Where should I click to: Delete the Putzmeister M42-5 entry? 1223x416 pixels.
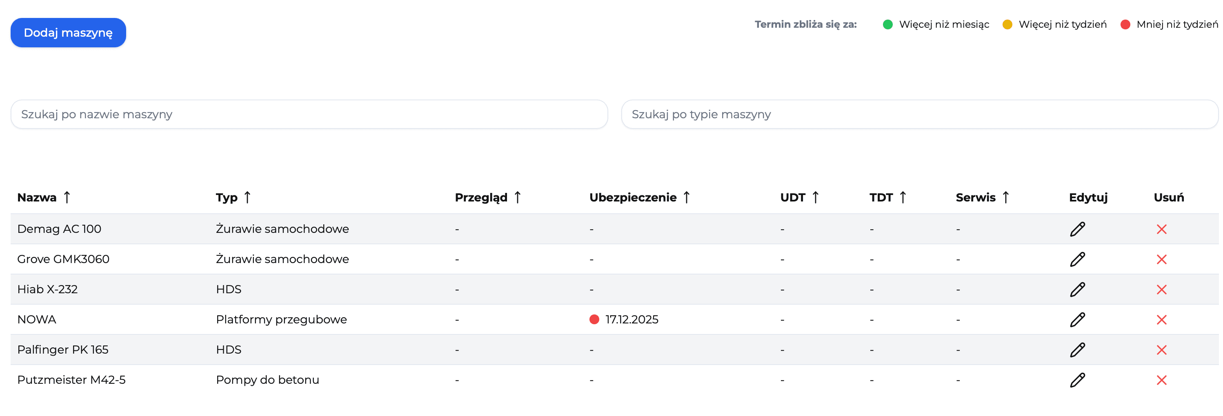1162,379
